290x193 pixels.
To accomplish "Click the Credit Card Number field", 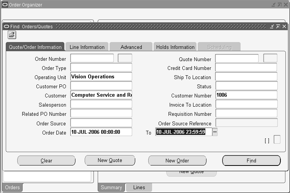I will (x=246, y=67).
